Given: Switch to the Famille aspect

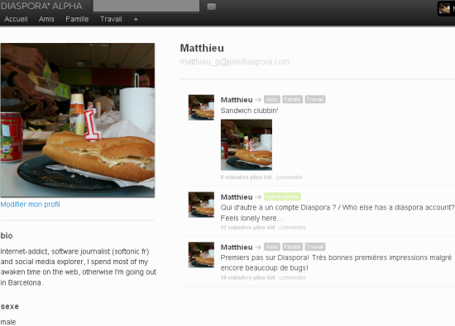Looking at the screenshot, I should (x=77, y=19).
